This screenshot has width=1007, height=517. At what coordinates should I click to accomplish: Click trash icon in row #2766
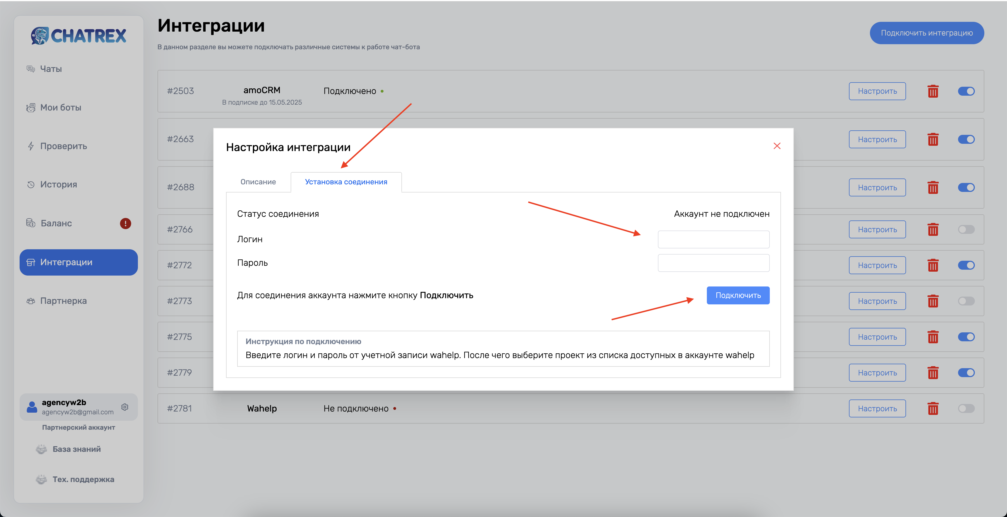[x=933, y=230]
